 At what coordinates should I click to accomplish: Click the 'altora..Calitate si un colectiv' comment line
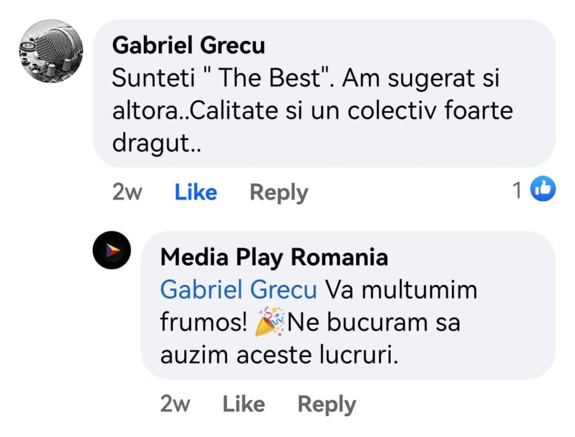coord(312,111)
